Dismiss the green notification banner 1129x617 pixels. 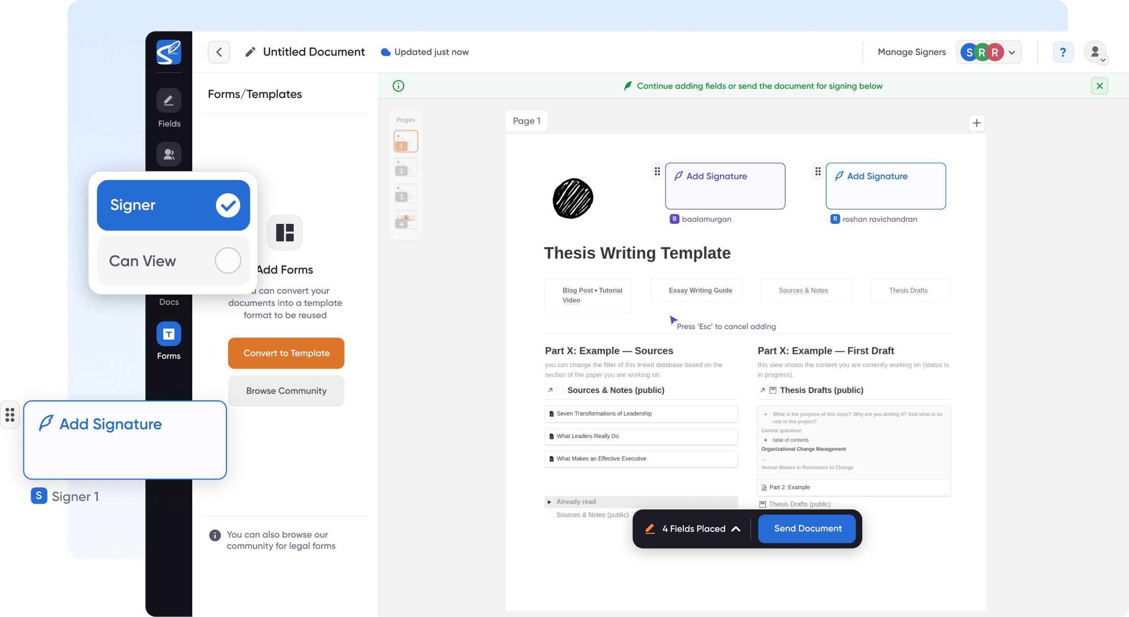[x=1099, y=86]
